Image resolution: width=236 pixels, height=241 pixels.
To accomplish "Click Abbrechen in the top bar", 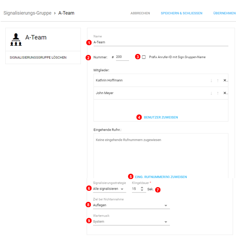I will coord(140,13).
